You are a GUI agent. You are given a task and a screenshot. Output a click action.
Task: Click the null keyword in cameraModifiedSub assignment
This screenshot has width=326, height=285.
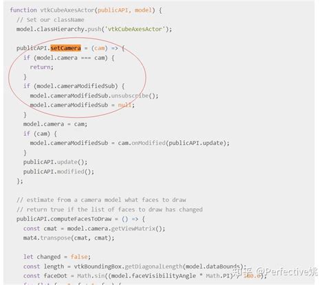pos(124,105)
